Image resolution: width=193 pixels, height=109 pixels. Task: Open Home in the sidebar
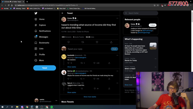click(40, 19)
